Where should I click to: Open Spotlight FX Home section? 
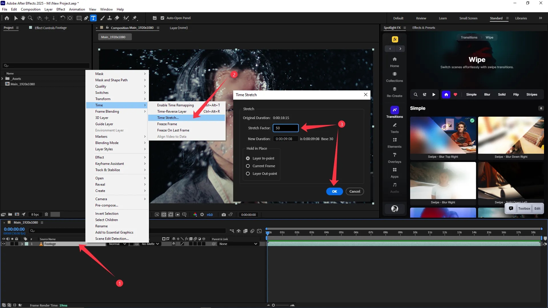tap(394, 62)
